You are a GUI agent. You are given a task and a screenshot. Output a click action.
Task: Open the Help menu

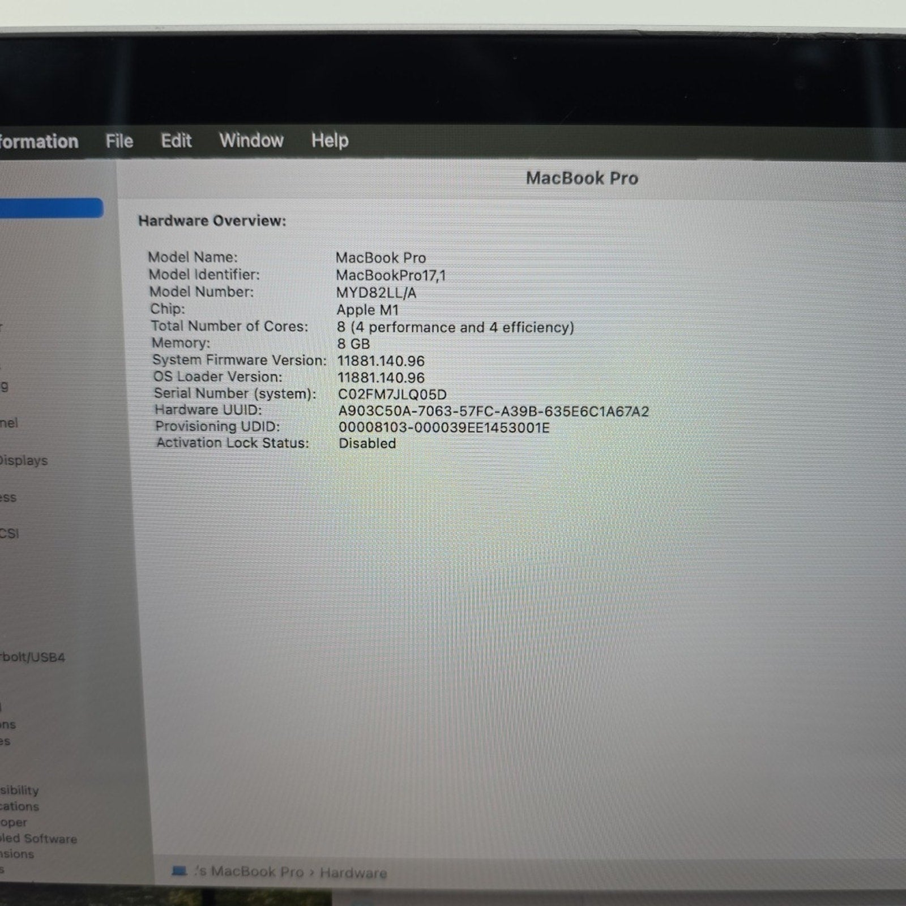[330, 140]
